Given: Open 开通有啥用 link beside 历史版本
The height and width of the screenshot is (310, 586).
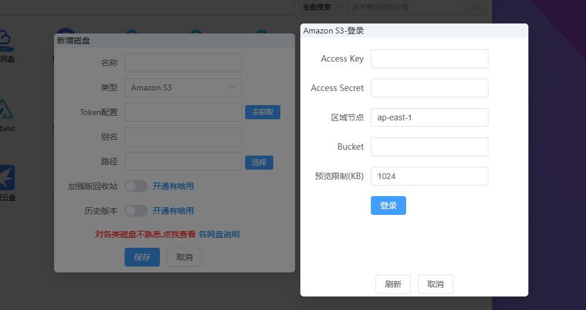Looking at the screenshot, I should coord(173,211).
